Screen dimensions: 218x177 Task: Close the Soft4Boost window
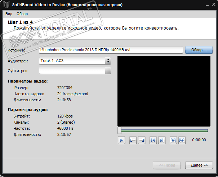click(x=214, y=4)
